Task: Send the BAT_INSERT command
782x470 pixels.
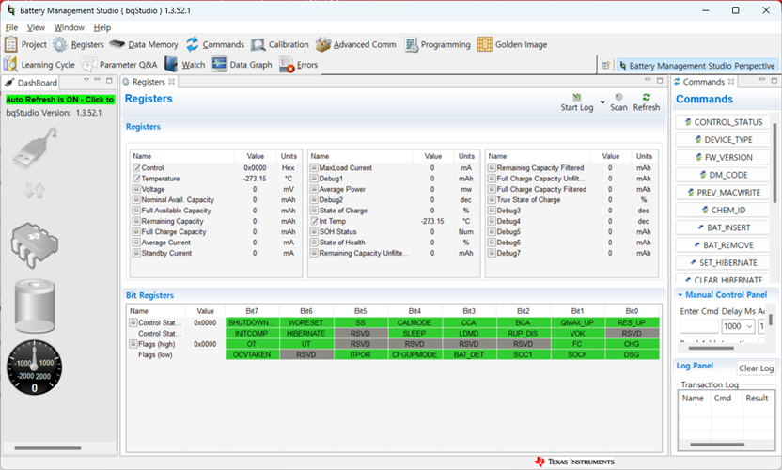Action: (x=723, y=227)
